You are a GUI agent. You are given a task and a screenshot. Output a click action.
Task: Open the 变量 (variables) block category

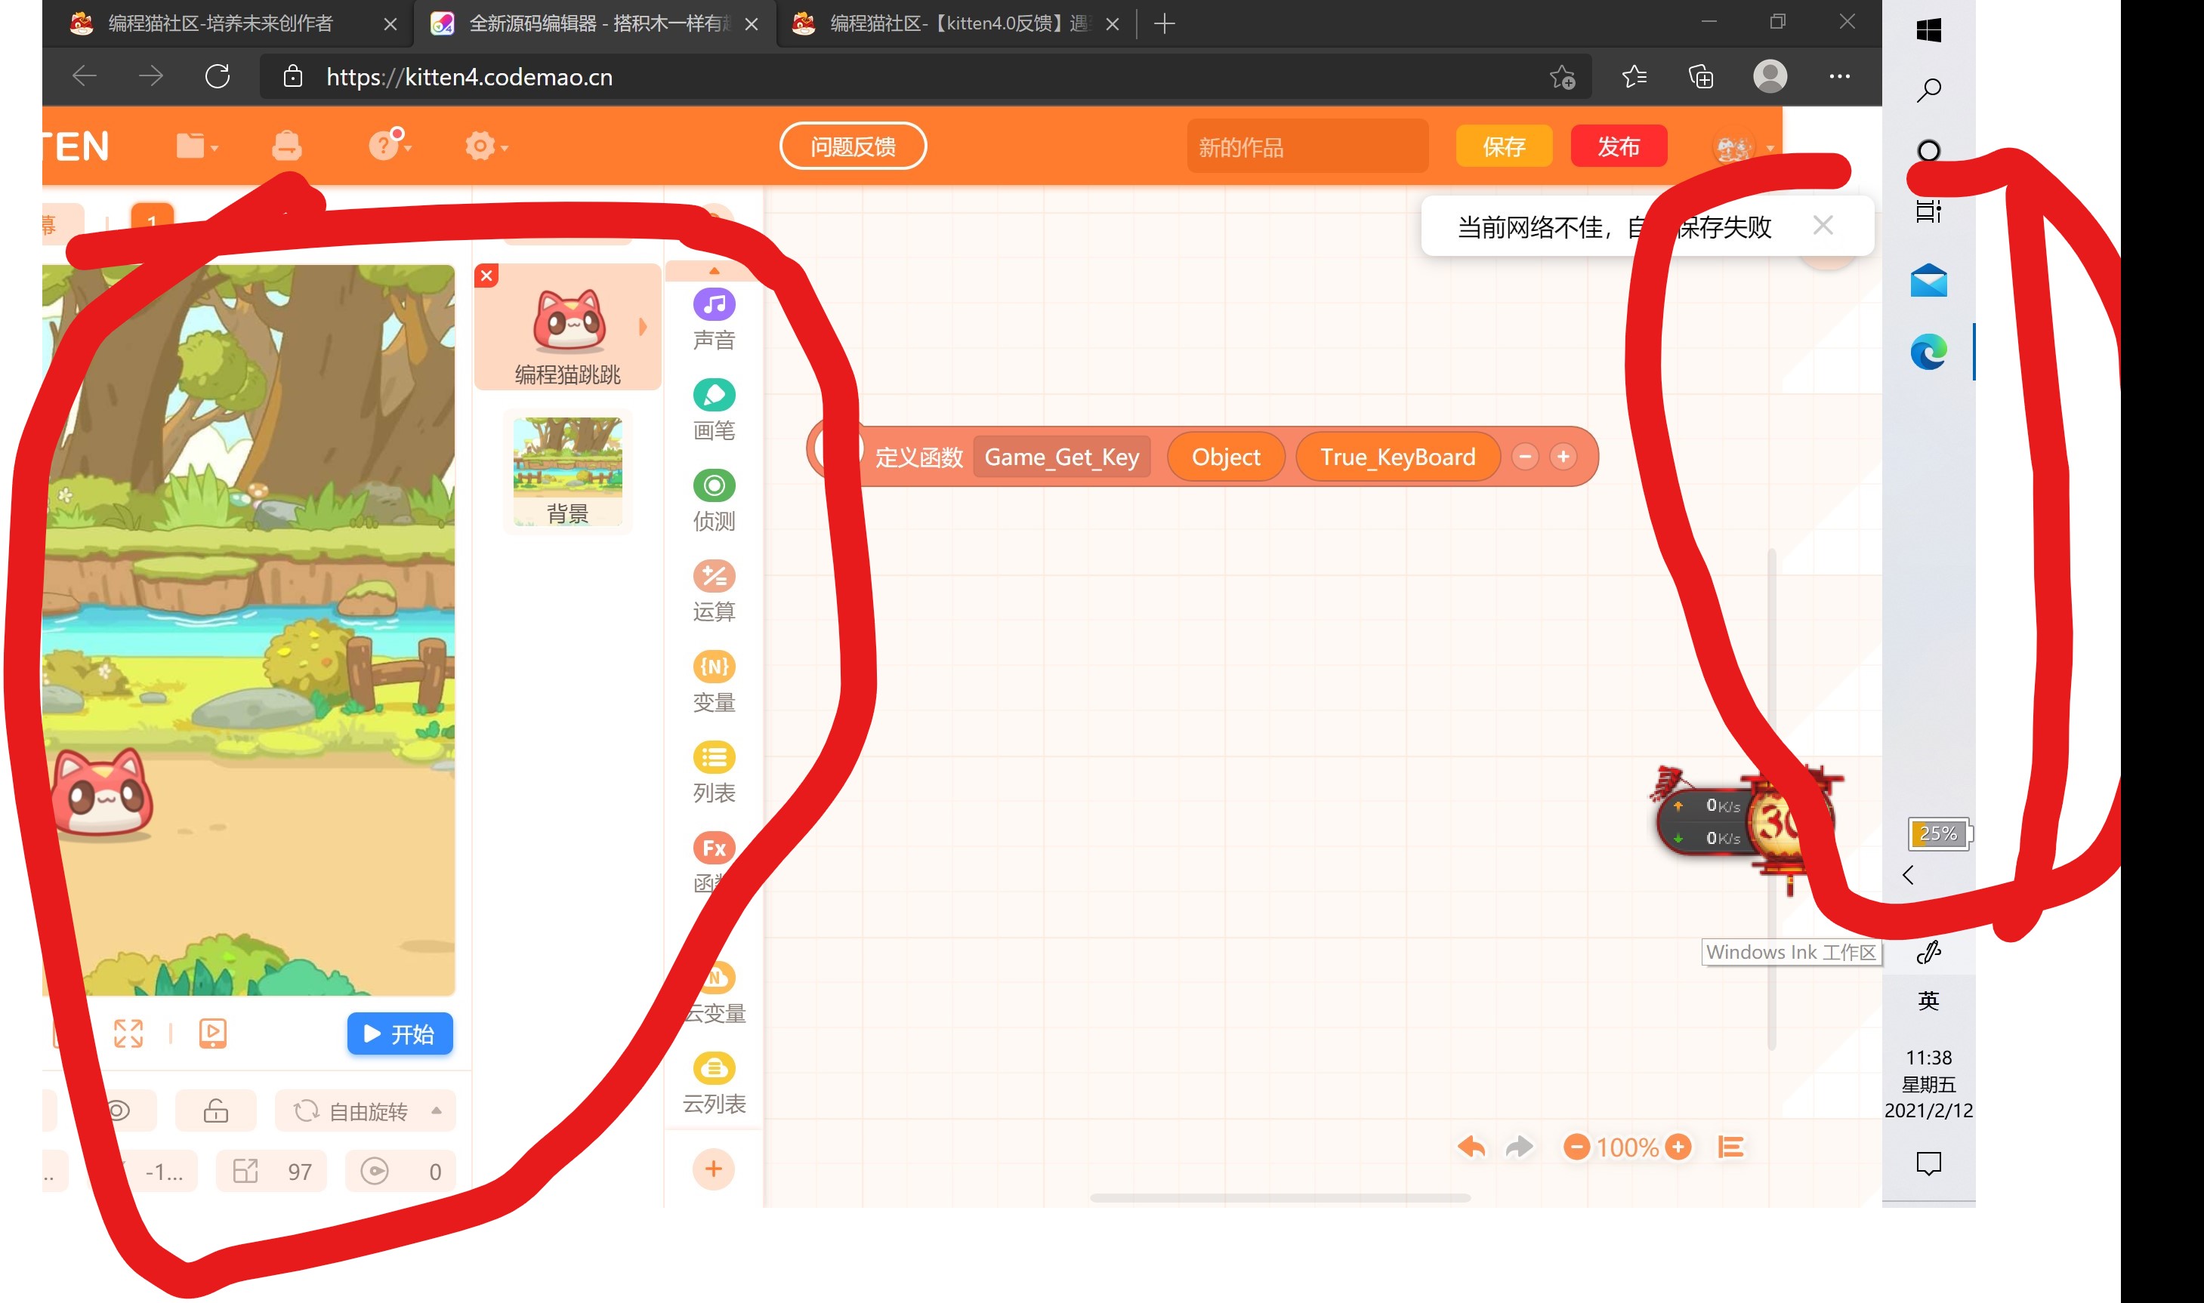[715, 682]
